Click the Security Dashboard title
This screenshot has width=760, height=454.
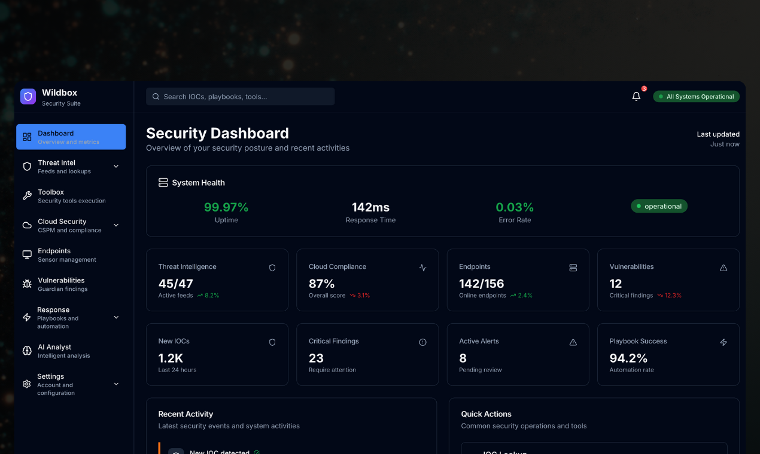coord(217,133)
